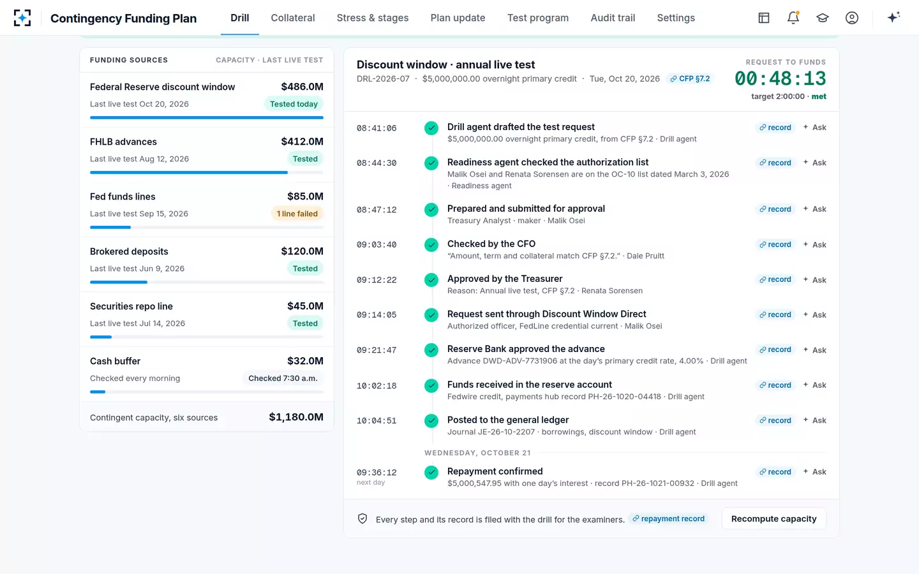The image size is (919, 574).
Task: Click the check icon beside Repayment confirmed
Action: [431, 473]
